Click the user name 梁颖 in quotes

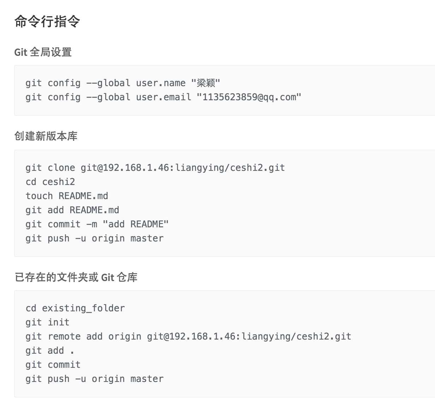[206, 83]
